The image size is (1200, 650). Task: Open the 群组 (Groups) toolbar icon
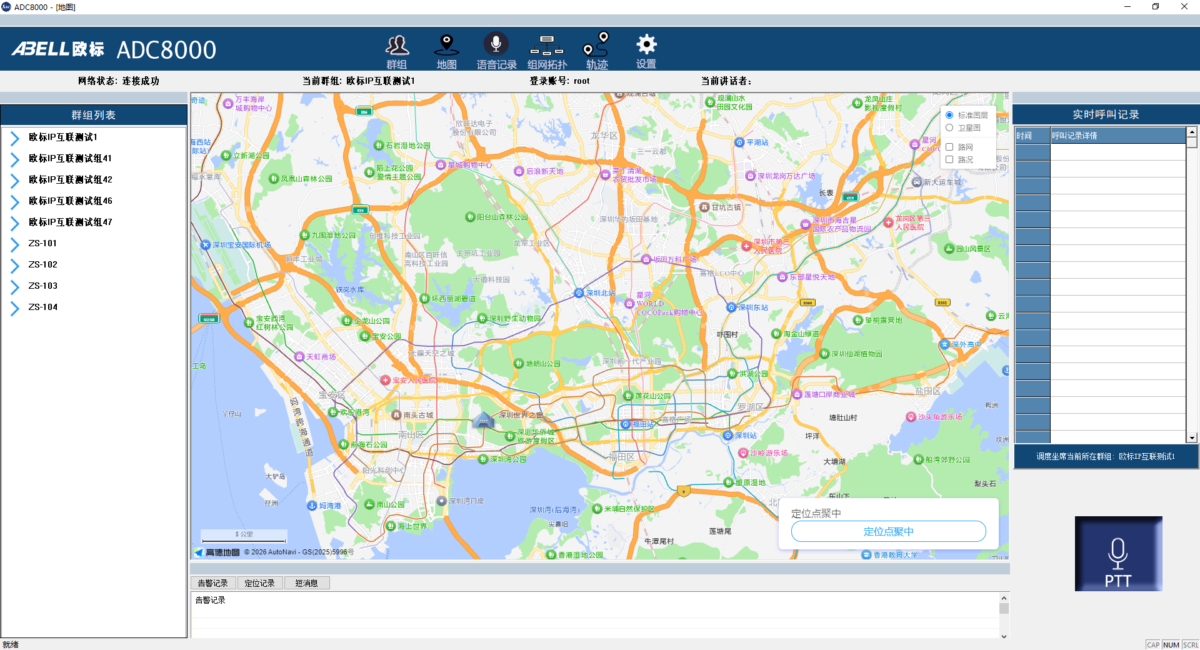(x=397, y=51)
